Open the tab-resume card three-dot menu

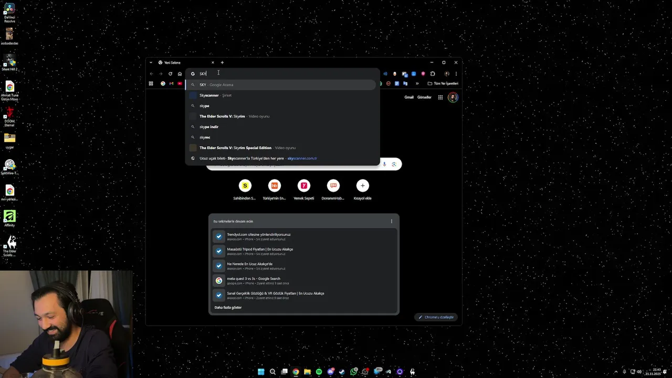(391, 221)
